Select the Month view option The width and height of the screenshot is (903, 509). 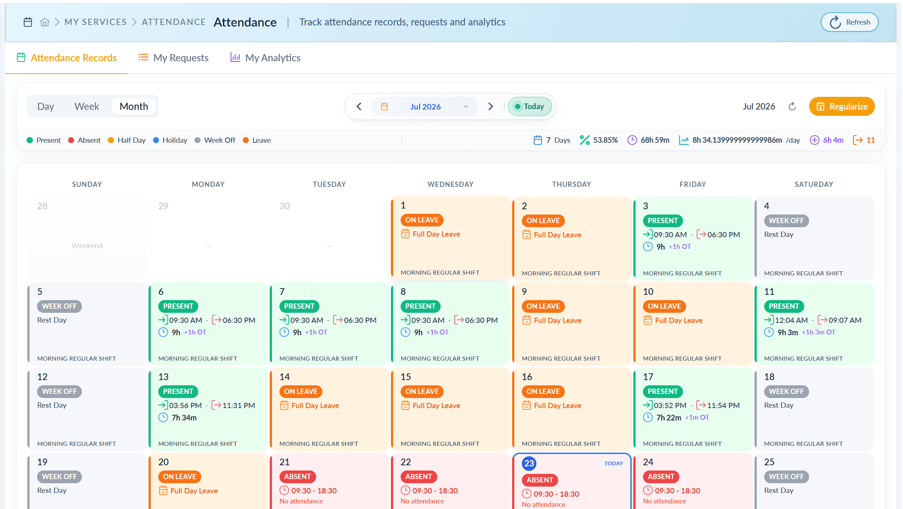click(x=134, y=107)
